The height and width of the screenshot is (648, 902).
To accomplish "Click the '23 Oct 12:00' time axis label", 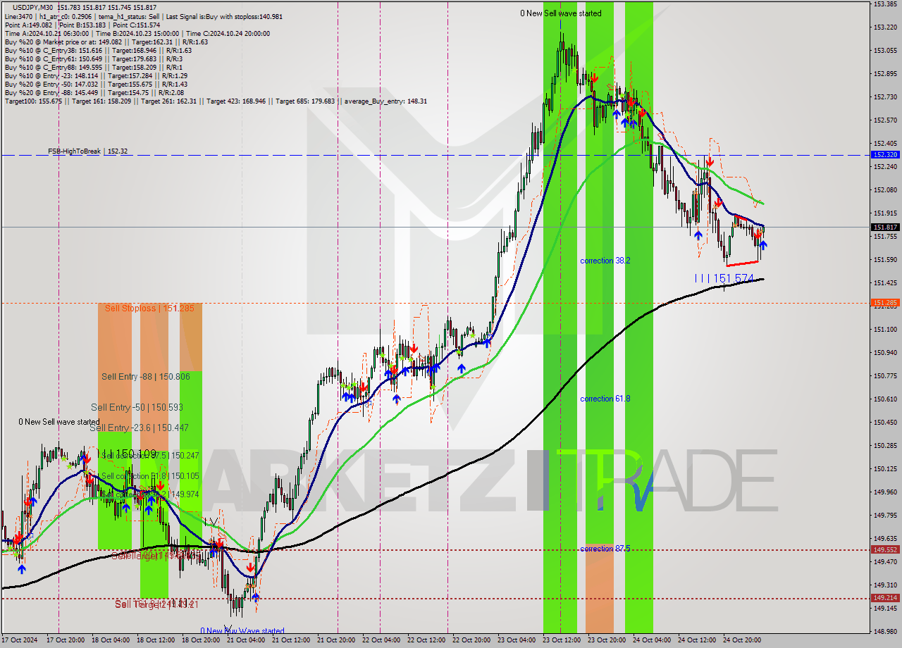I will (x=561, y=640).
